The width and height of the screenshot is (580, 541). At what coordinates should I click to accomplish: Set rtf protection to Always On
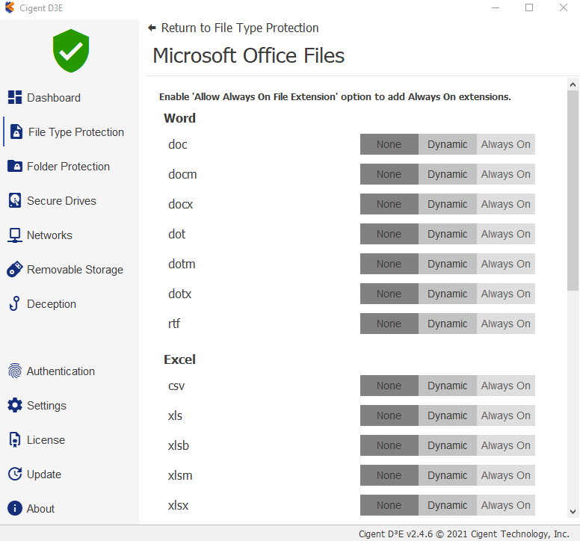(506, 324)
